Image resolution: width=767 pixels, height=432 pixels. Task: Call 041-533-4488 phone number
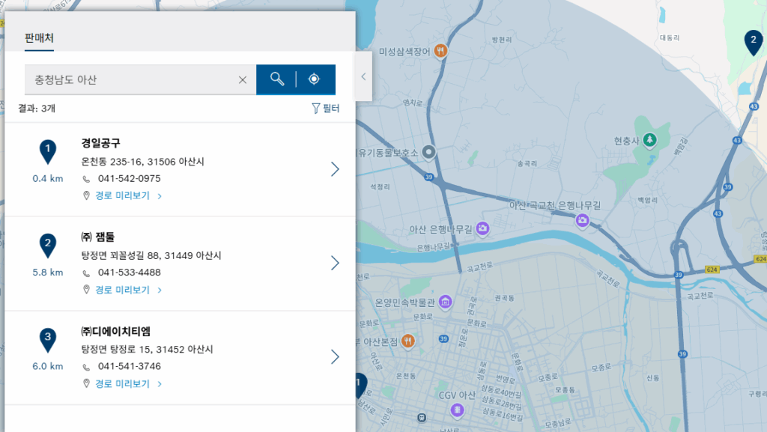129,273
